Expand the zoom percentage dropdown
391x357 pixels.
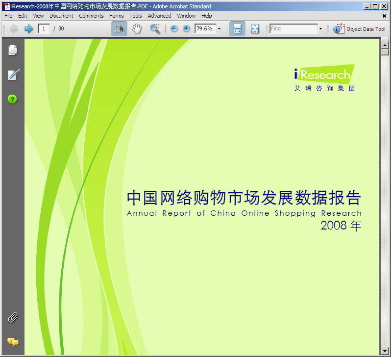[x=219, y=29]
